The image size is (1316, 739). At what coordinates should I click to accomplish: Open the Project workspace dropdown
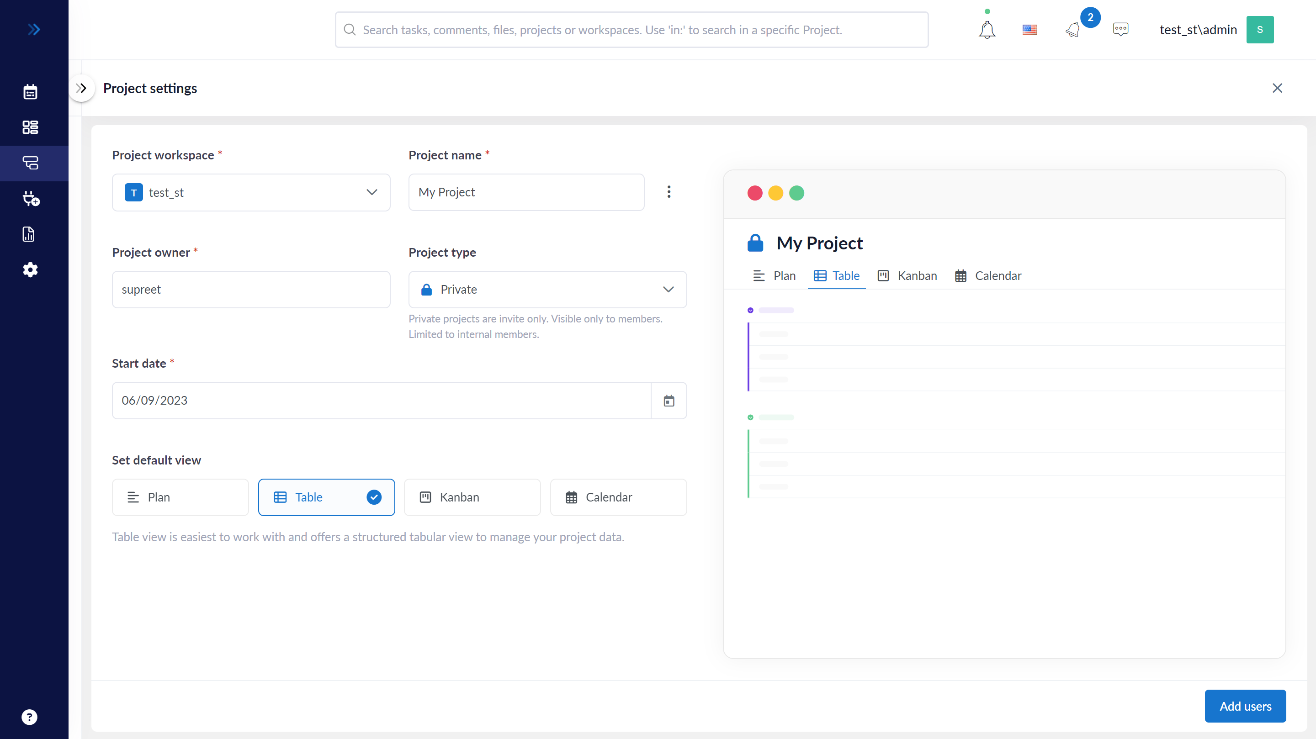click(x=251, y=193)
